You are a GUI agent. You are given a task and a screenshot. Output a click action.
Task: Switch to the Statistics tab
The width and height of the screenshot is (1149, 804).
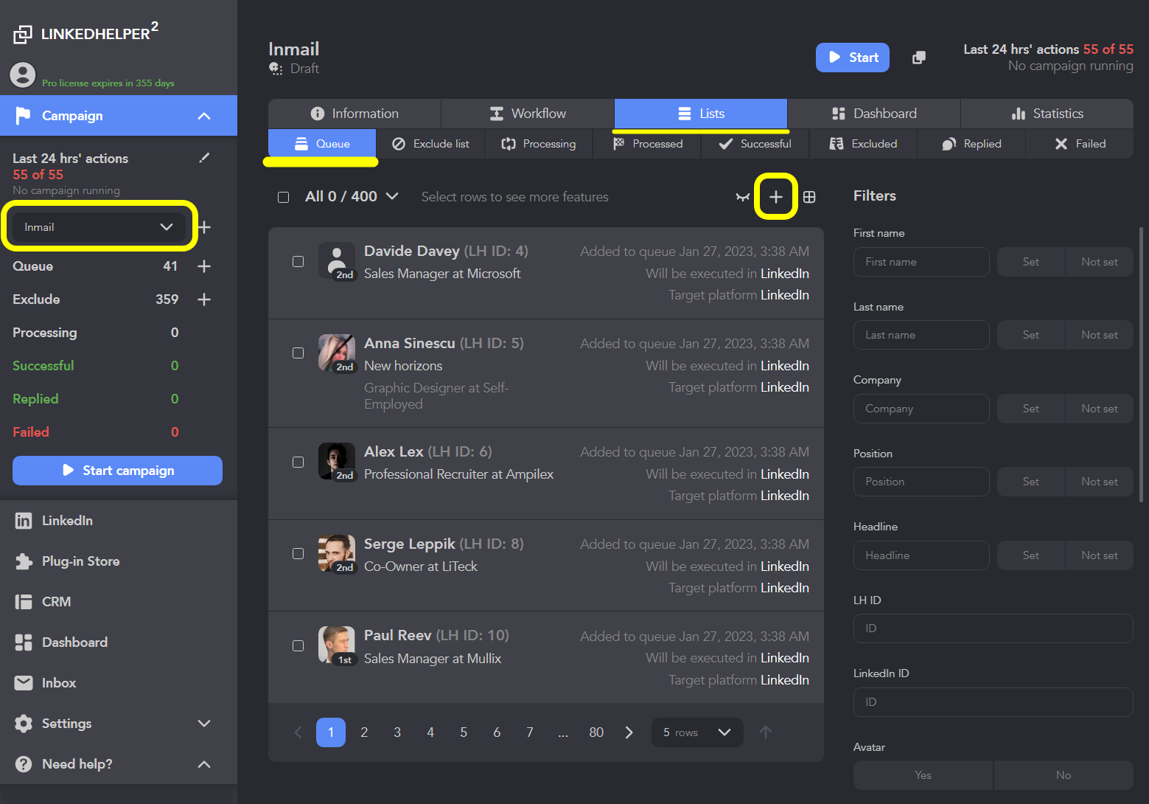coord(1047,114)
